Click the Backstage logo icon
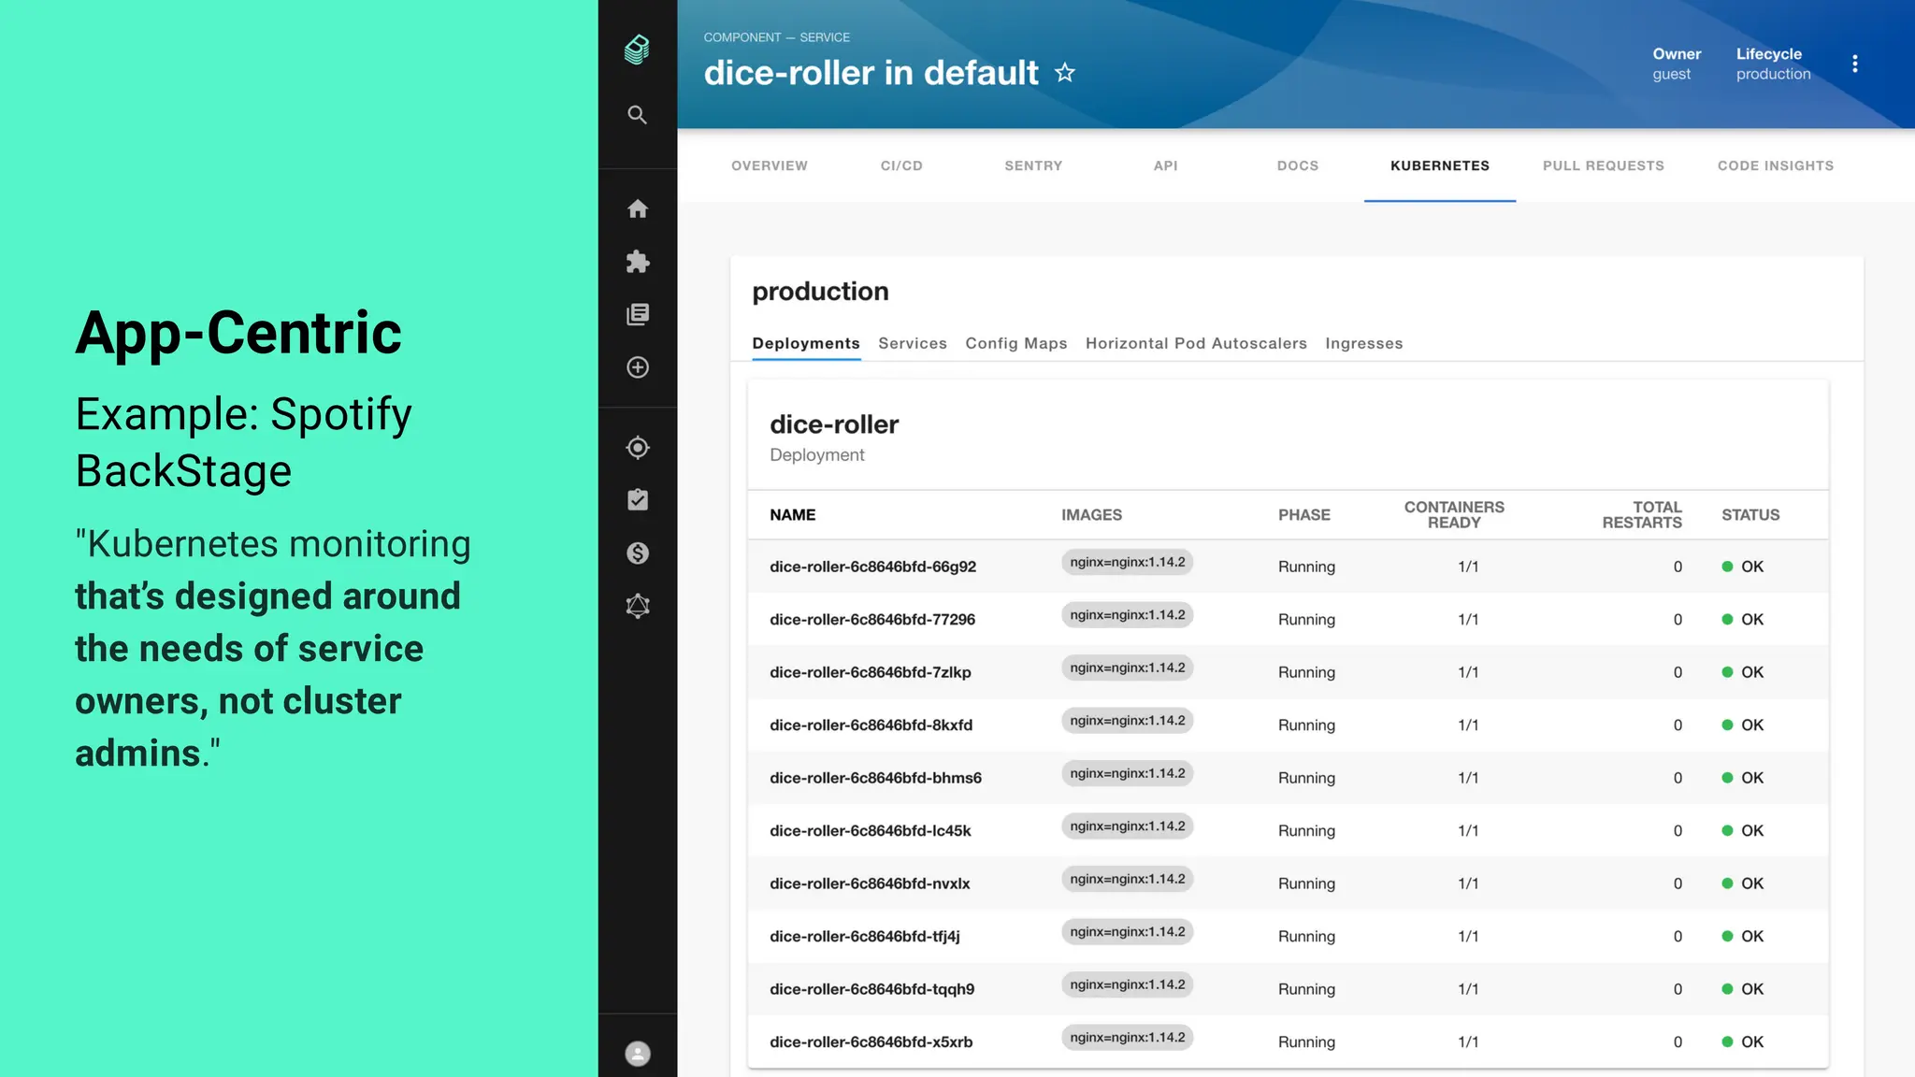 [637, 50]
